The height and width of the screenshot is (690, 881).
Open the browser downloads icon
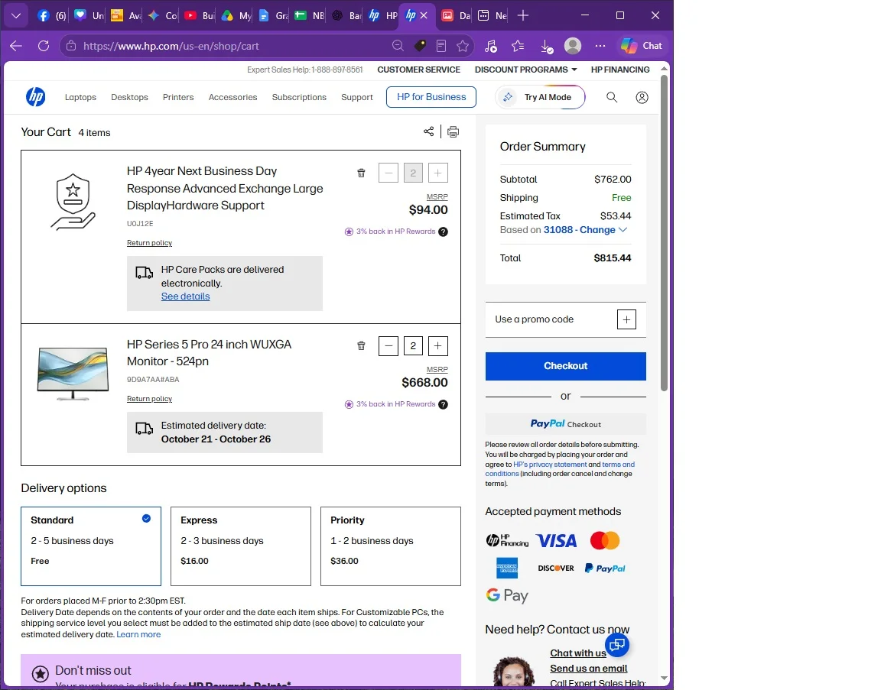546,46
